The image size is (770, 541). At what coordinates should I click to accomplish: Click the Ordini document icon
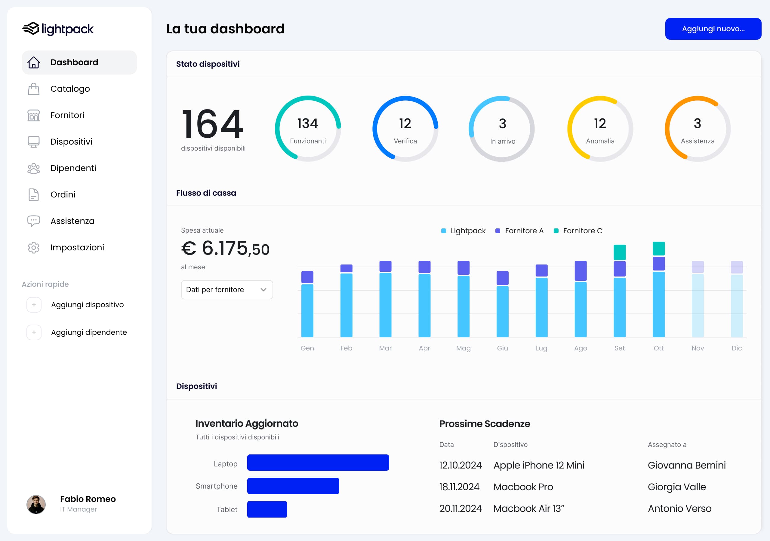coord(33,195)
